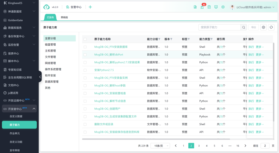Click the 全生命周期SQL审核 sidebar icon
Viewport: 279px width, 153px height.
5,77
